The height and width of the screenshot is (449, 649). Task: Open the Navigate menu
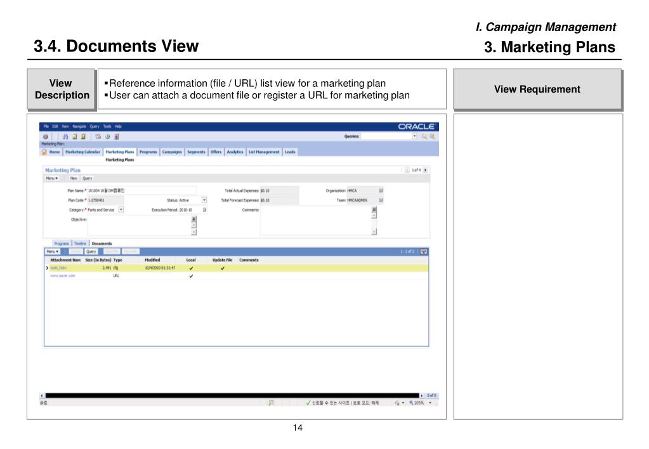pyautogui.click(x=79, y=127)
